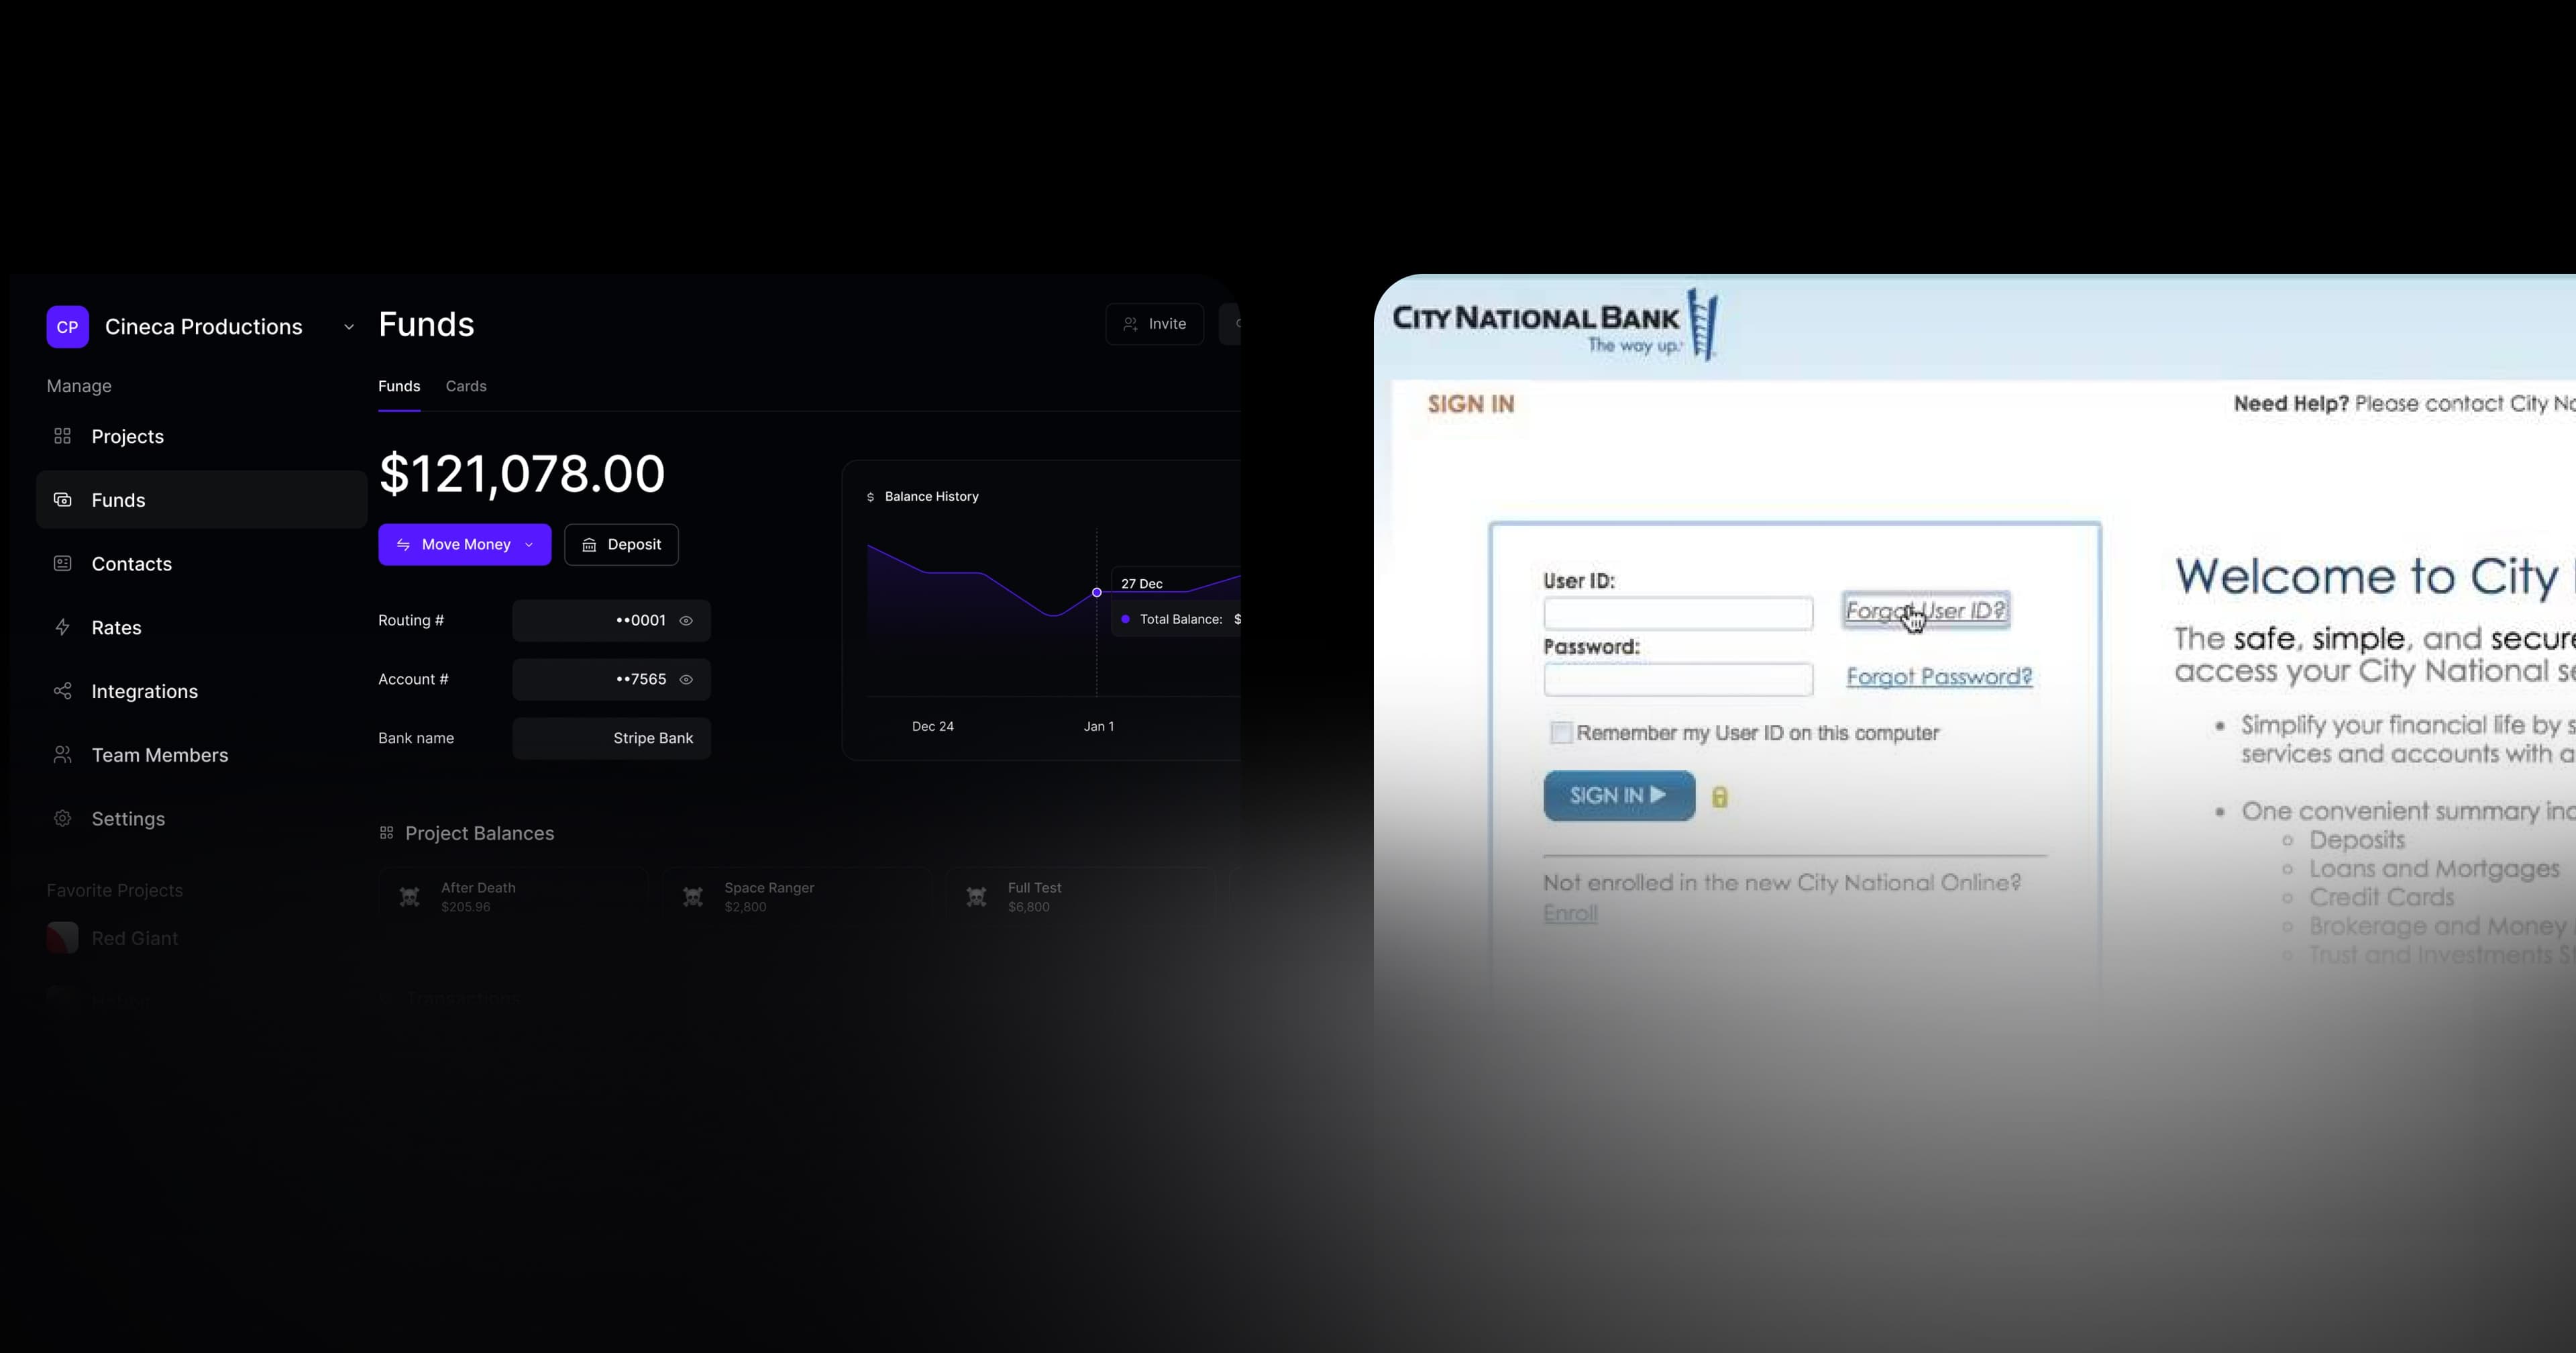Switch to the Cards tab
Screen dimensions: 2576x1353
click(466, 387)
